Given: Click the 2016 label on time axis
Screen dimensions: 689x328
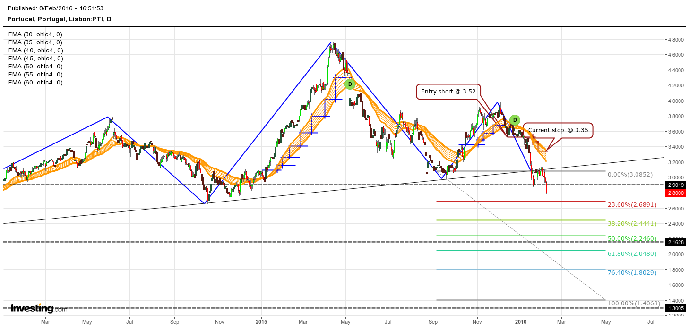Looking at the screenshot, I should pyautogui.click(x=520, y=322).
